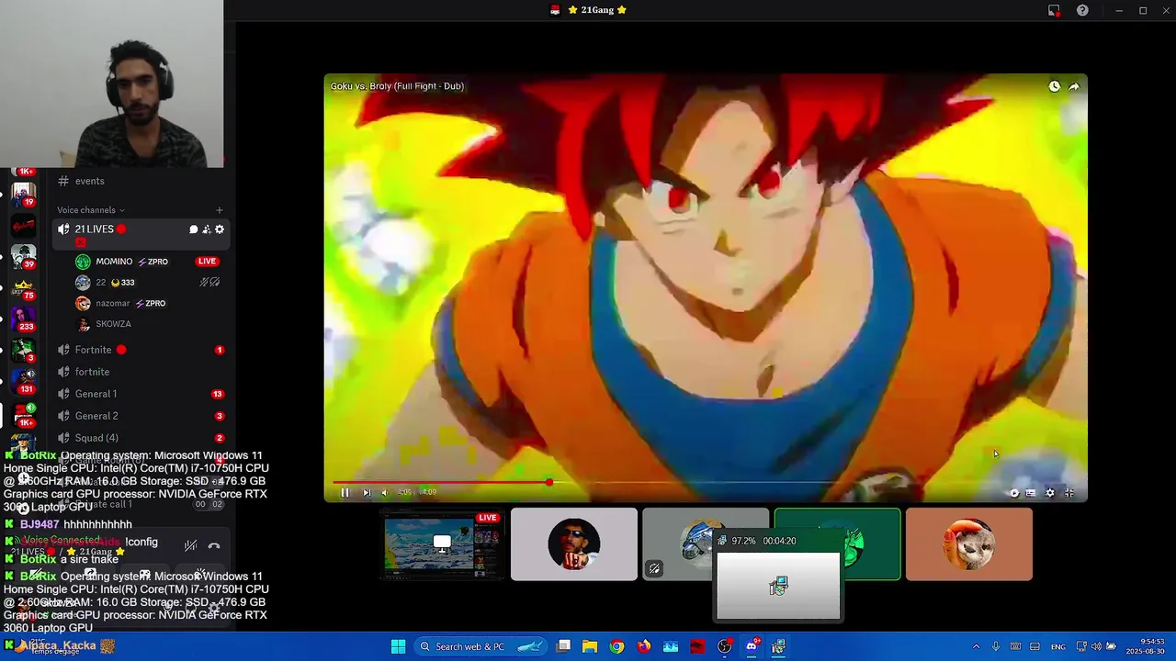Open the taskbar clock and date
The height and width of the screenshot is (661, 1176).
pos(1145,646)
